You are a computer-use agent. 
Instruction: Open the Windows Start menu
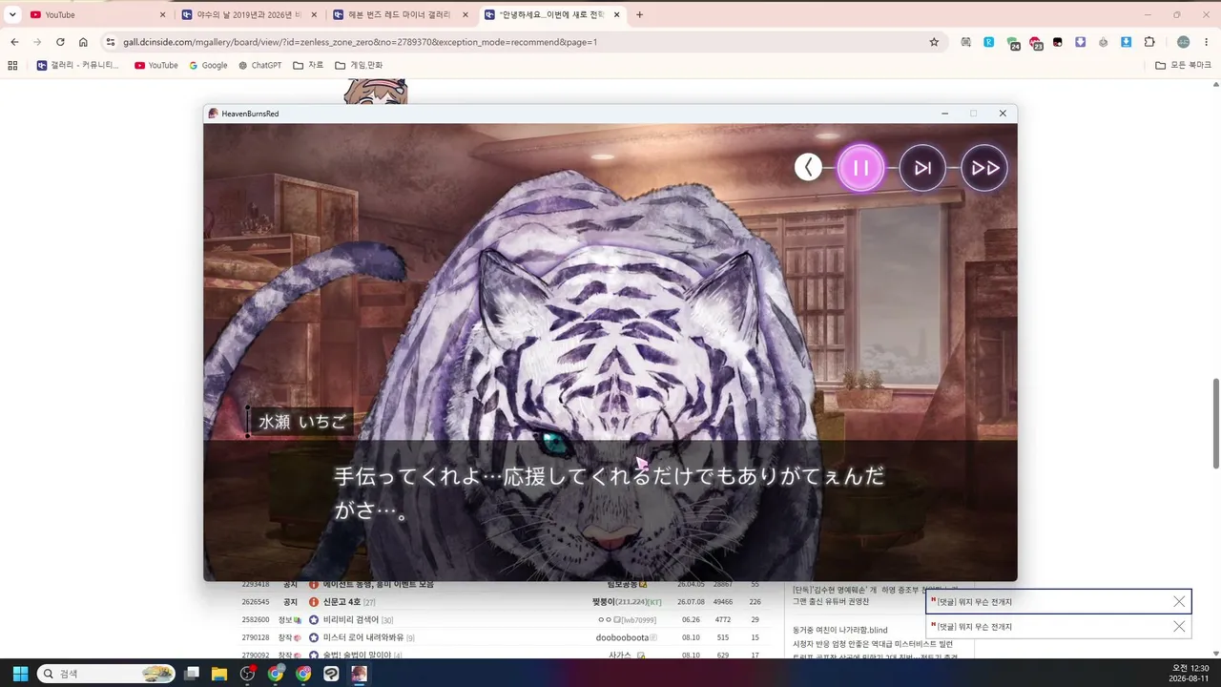[20, 674]
